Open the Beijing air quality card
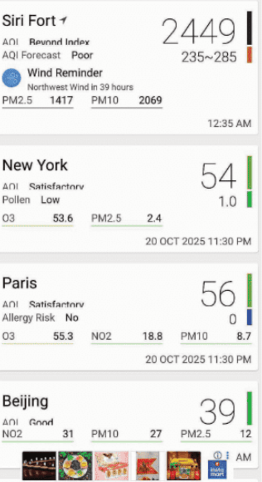The width and height of the screenshot is (262, 482). point(103,407)
